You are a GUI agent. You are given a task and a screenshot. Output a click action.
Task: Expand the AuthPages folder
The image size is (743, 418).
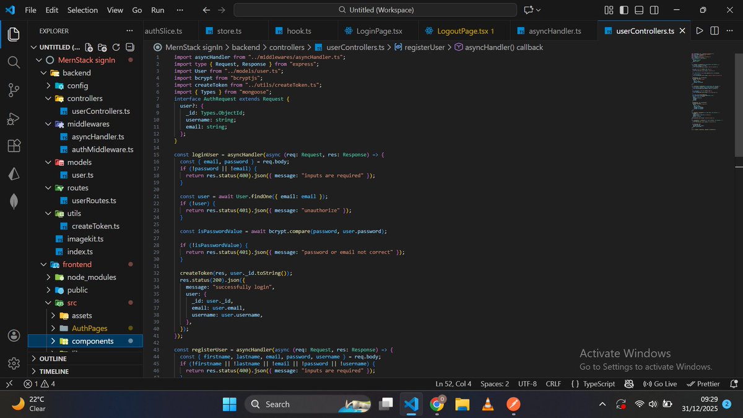(x=54, y=328)
